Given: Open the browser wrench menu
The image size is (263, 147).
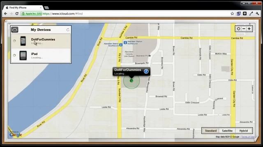Looking at the screenshot, I should [257, 13].
